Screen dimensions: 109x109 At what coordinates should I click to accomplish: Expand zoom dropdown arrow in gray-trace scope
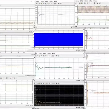(53, 4)
